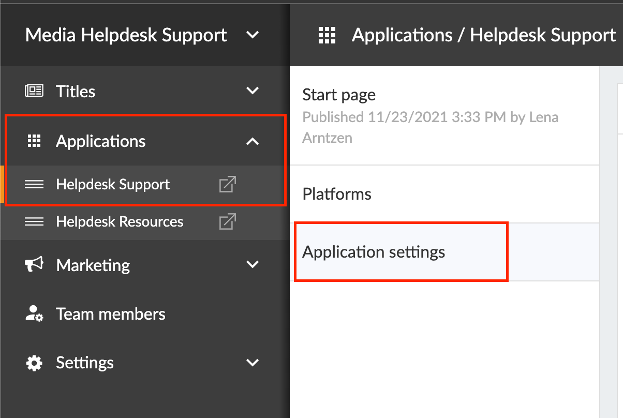623x418 pixels.
Task: Select Helpdesk Support in the sidebar
Action: (113, 185)
